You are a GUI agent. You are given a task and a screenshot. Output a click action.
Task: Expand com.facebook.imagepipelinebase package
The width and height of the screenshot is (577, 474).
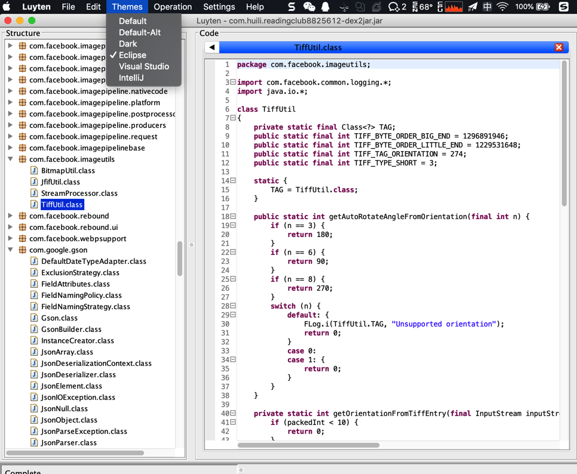[10, 147]
